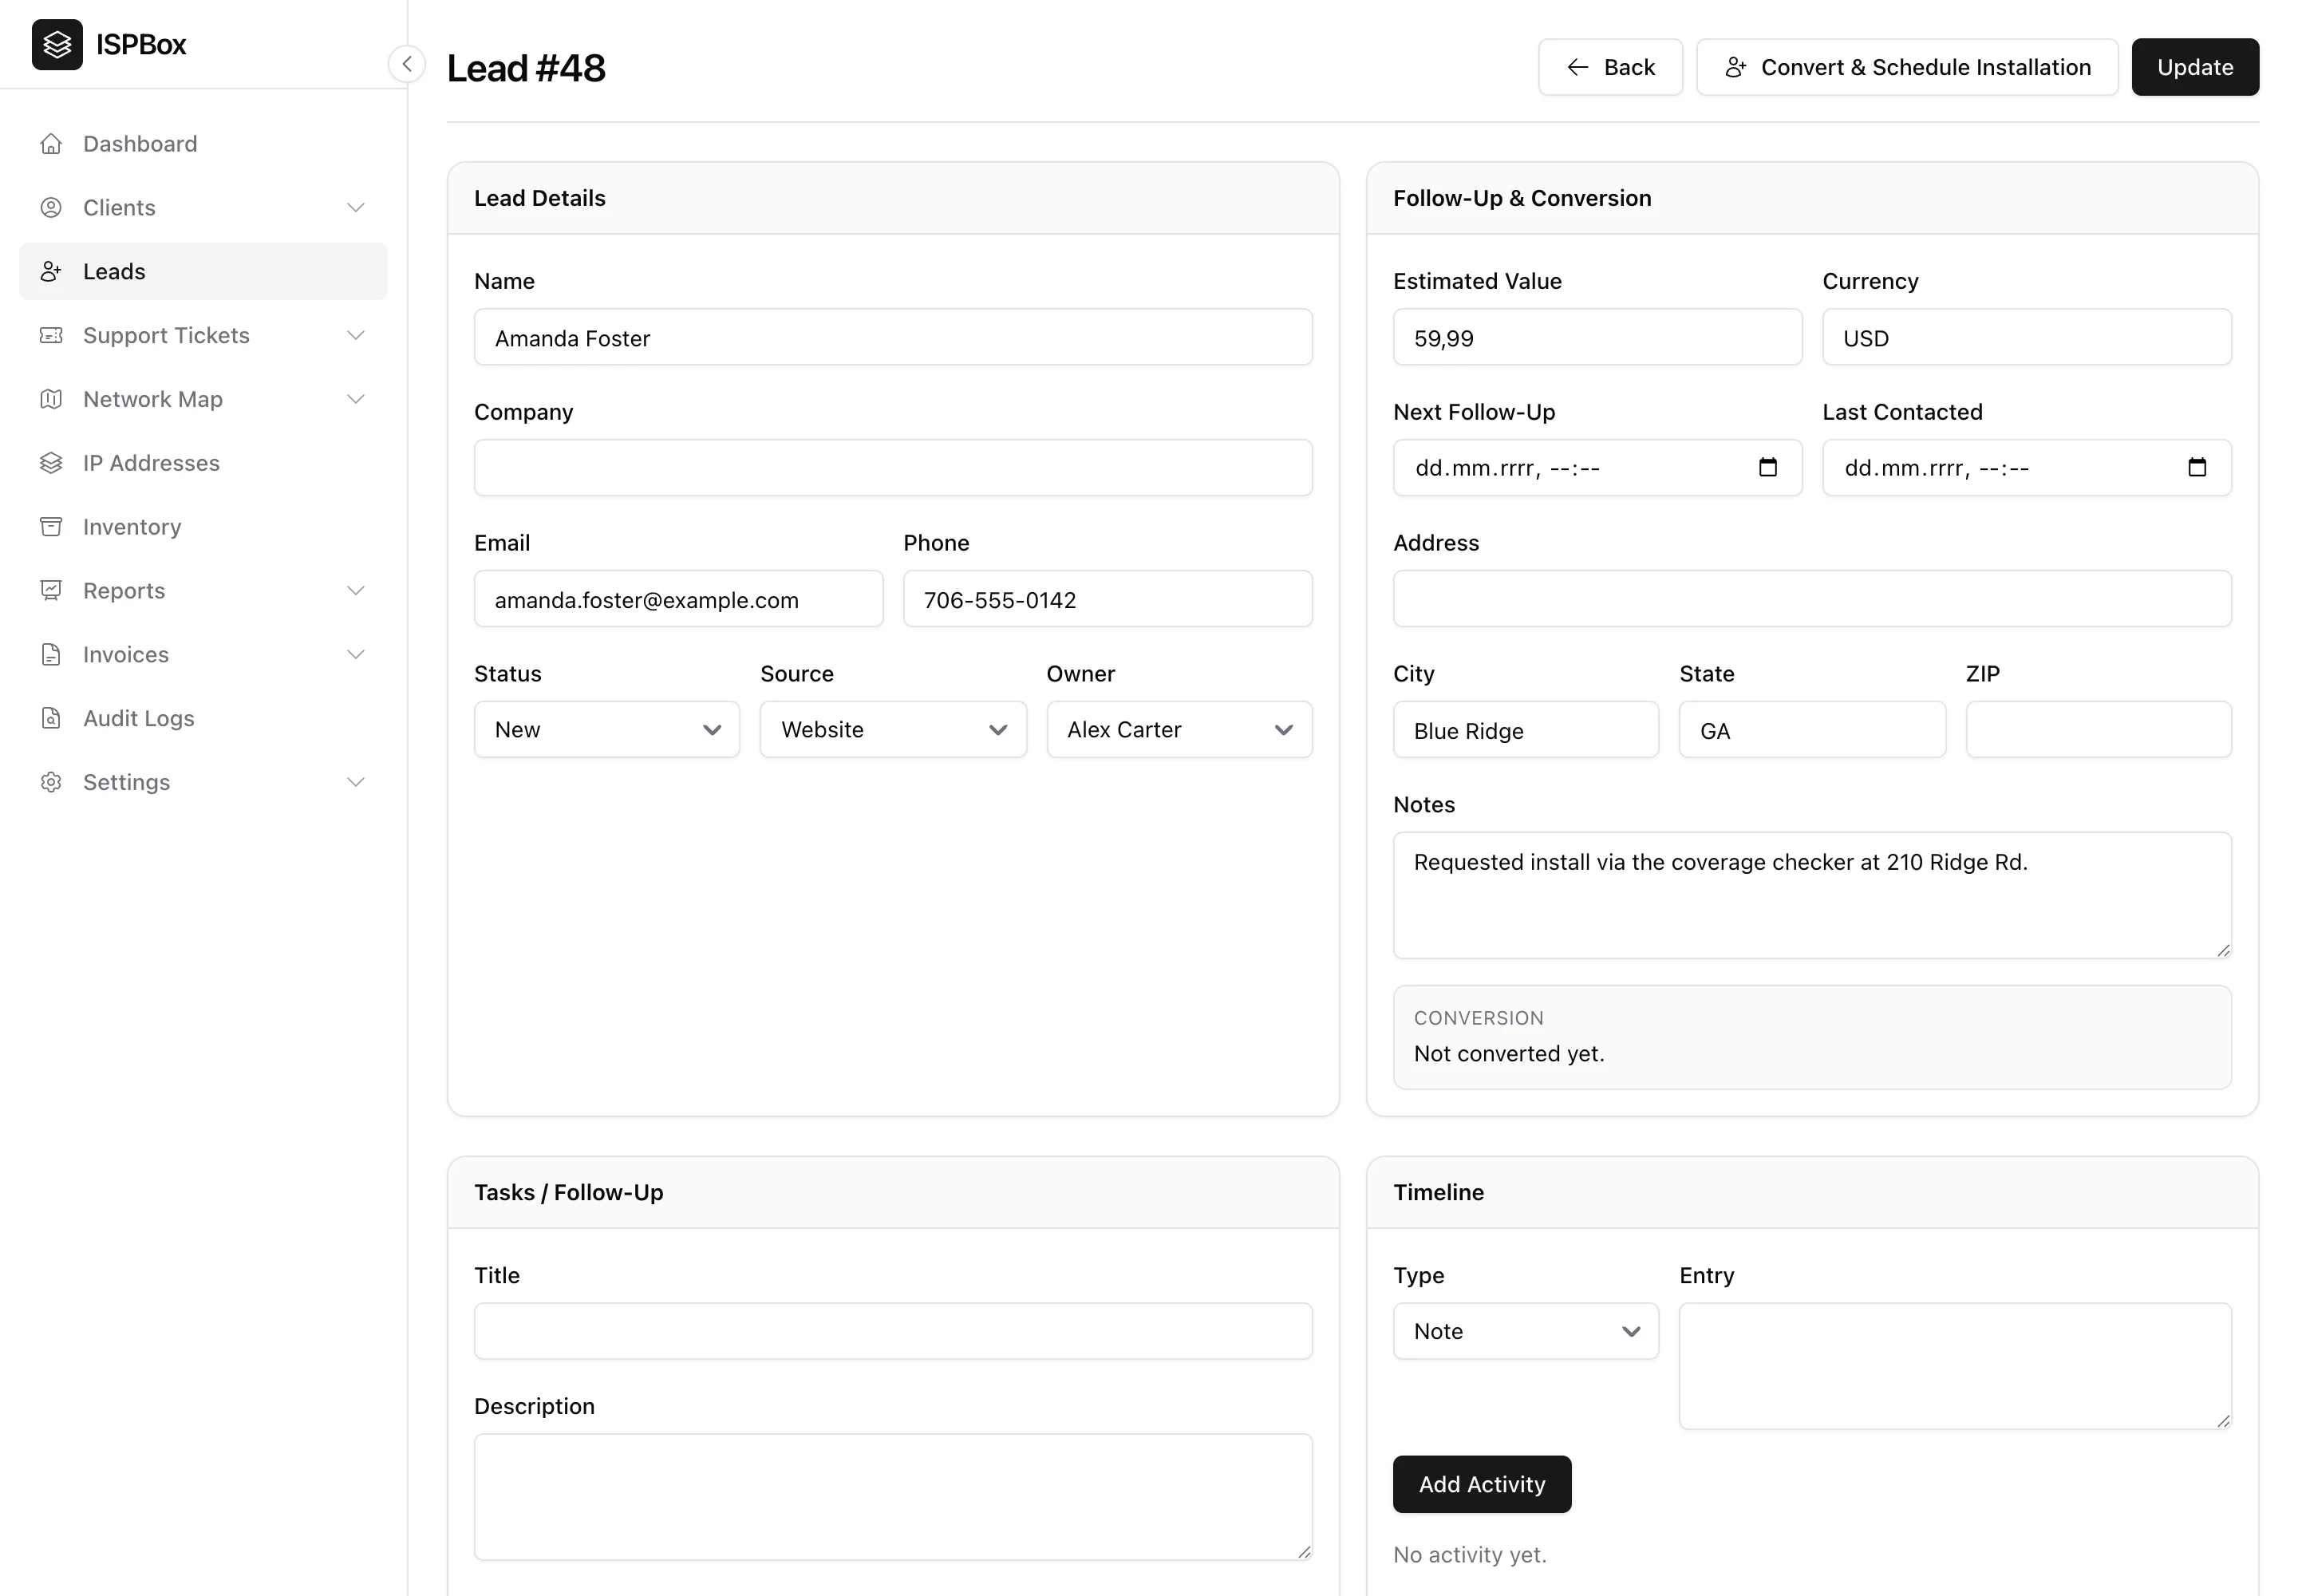The image size is (2298, 1596).
Task: Click the Network Map icon
Action: pos(51,400)
